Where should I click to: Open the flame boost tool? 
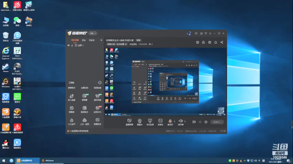(x=71, y=122)
